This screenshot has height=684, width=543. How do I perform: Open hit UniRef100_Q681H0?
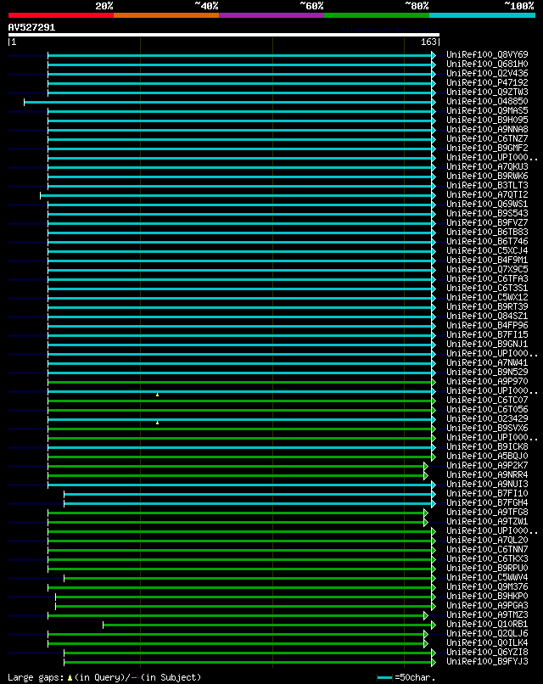click(x=487, y=64)
